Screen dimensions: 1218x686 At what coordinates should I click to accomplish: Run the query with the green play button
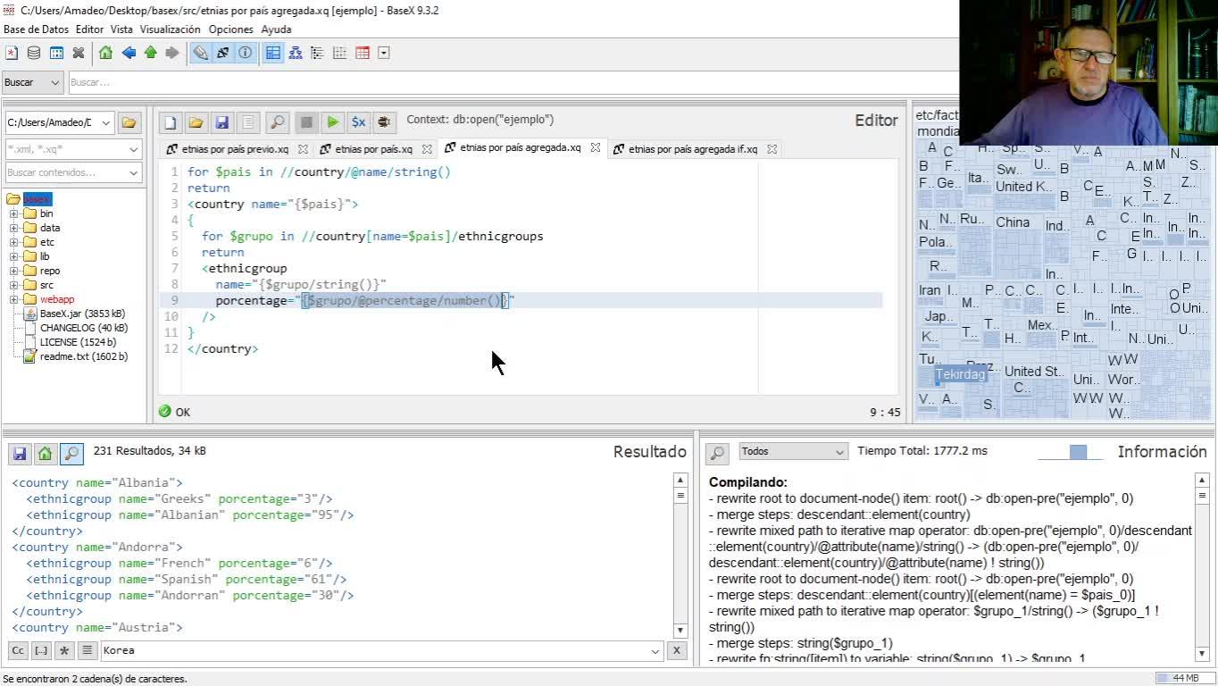332,122
